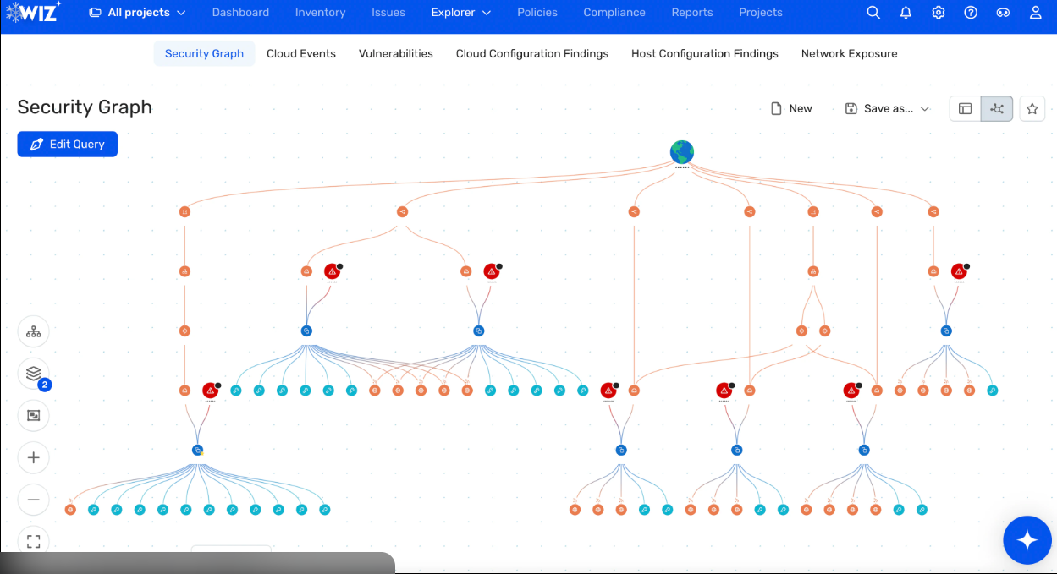Create a New query via New button
The width and height of the screenshot is (1057, 574).
point(791,108)
